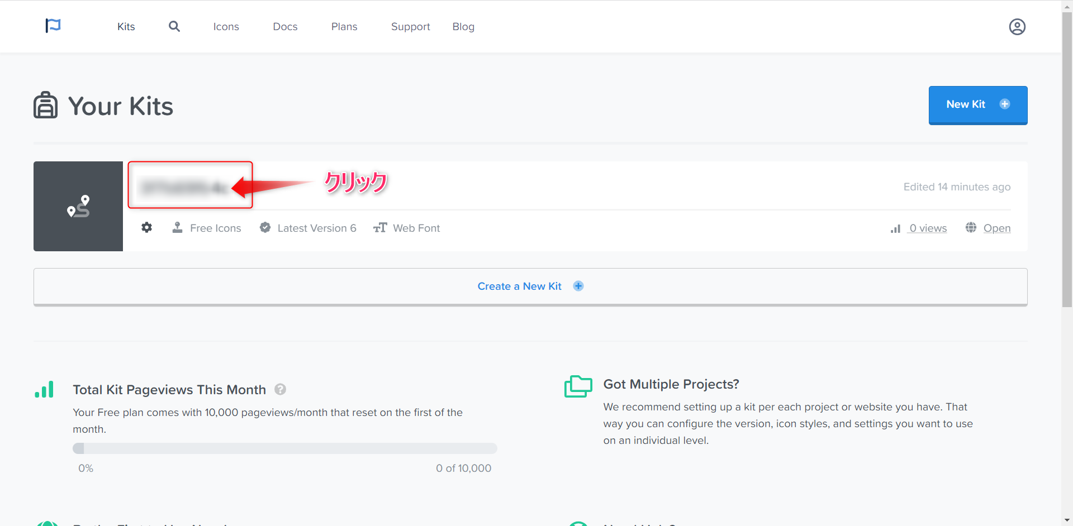Open the Kits menu item
The image size is (1073, 526).
126,27
